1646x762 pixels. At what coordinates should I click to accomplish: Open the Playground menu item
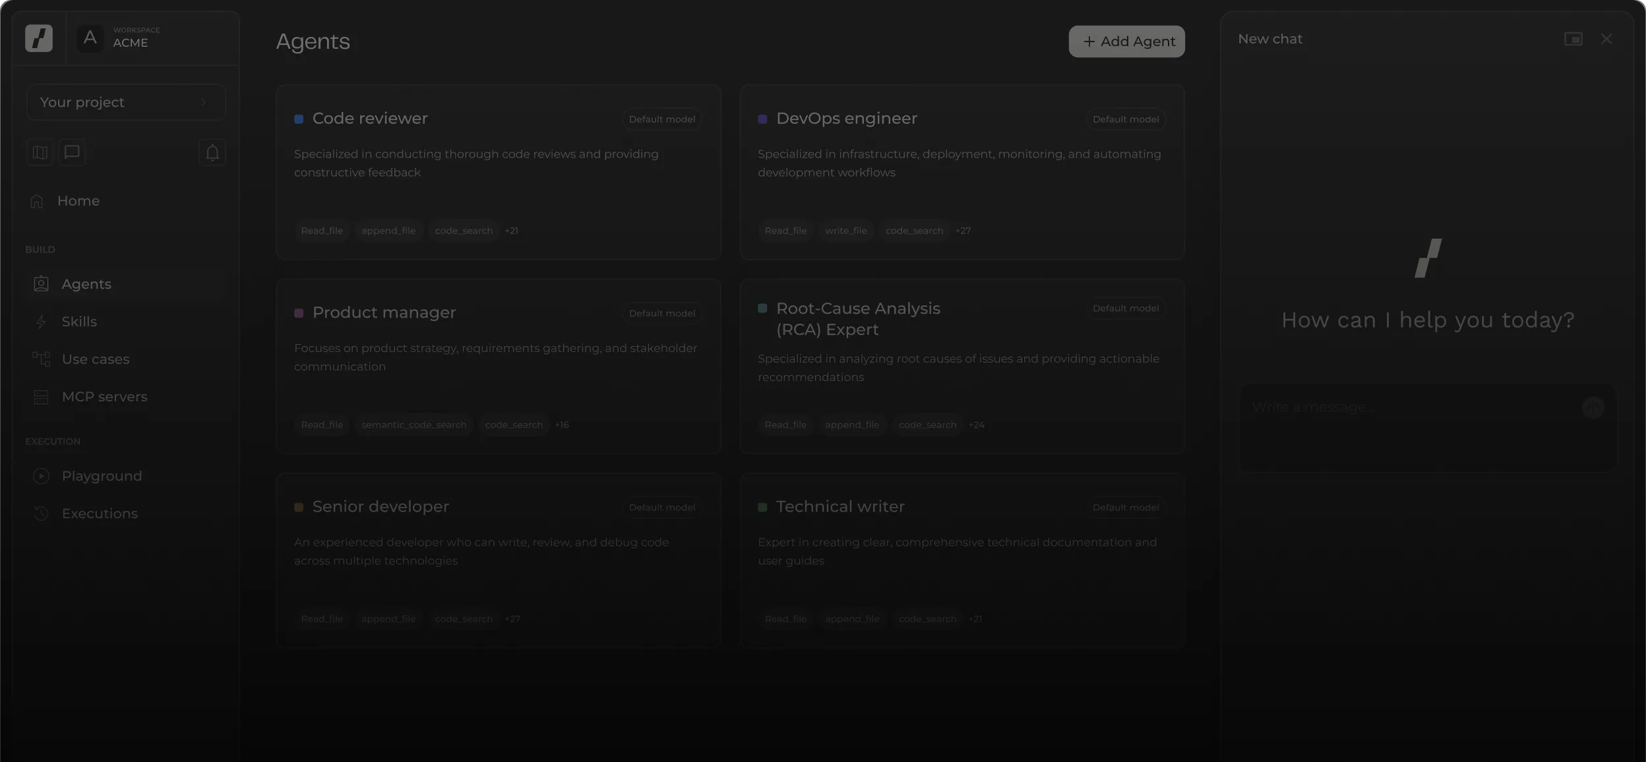[x=126, y=476]
